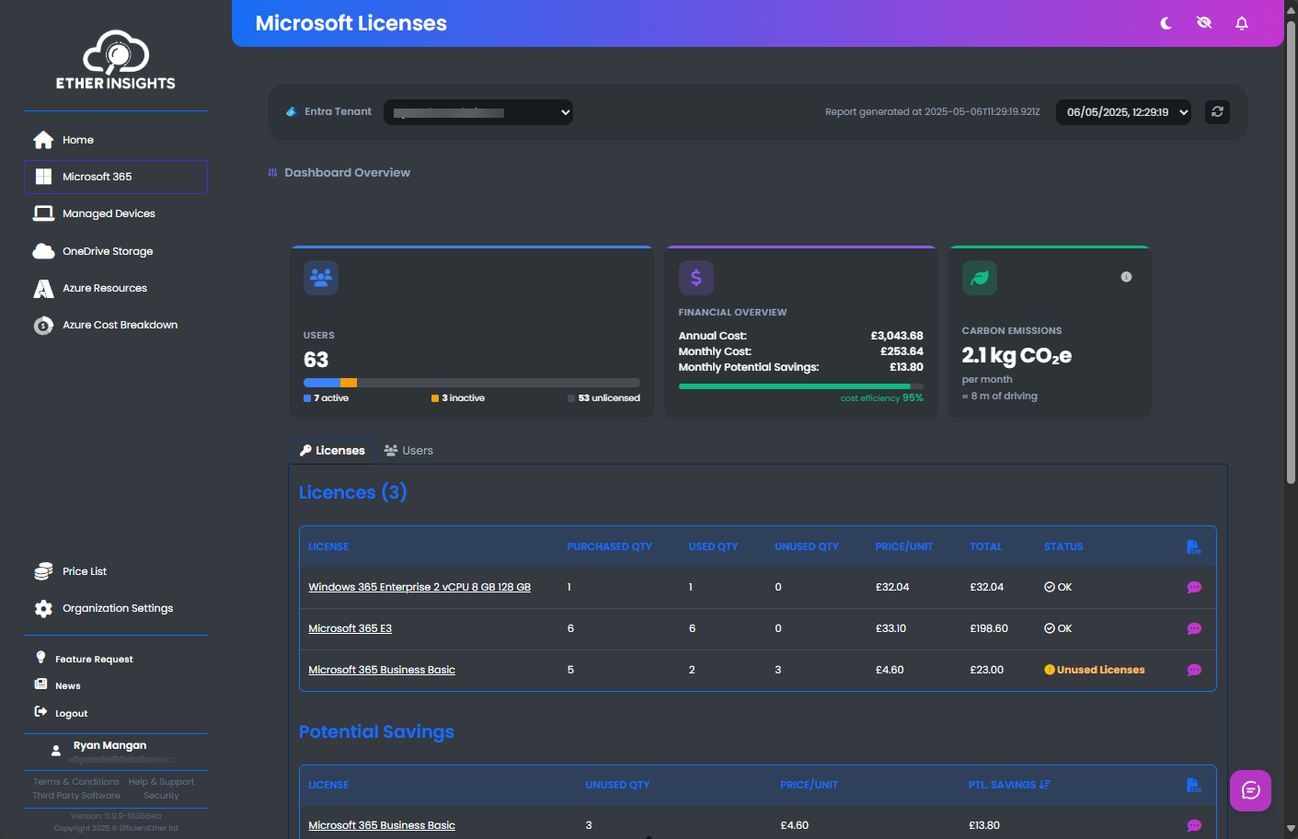The image size is (1298, 839).
Task: Click the 3 inactive legend
Action: (458, 398)
